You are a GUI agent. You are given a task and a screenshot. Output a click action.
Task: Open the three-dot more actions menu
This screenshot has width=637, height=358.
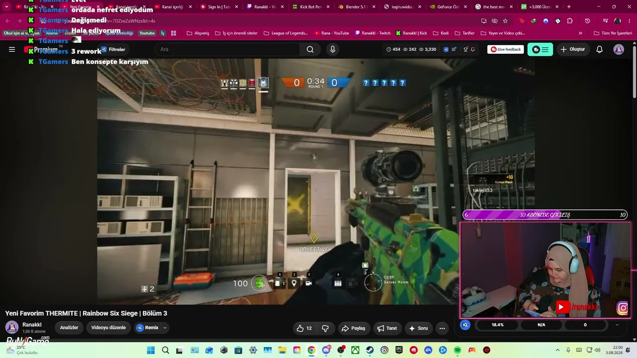coord(442,328)
